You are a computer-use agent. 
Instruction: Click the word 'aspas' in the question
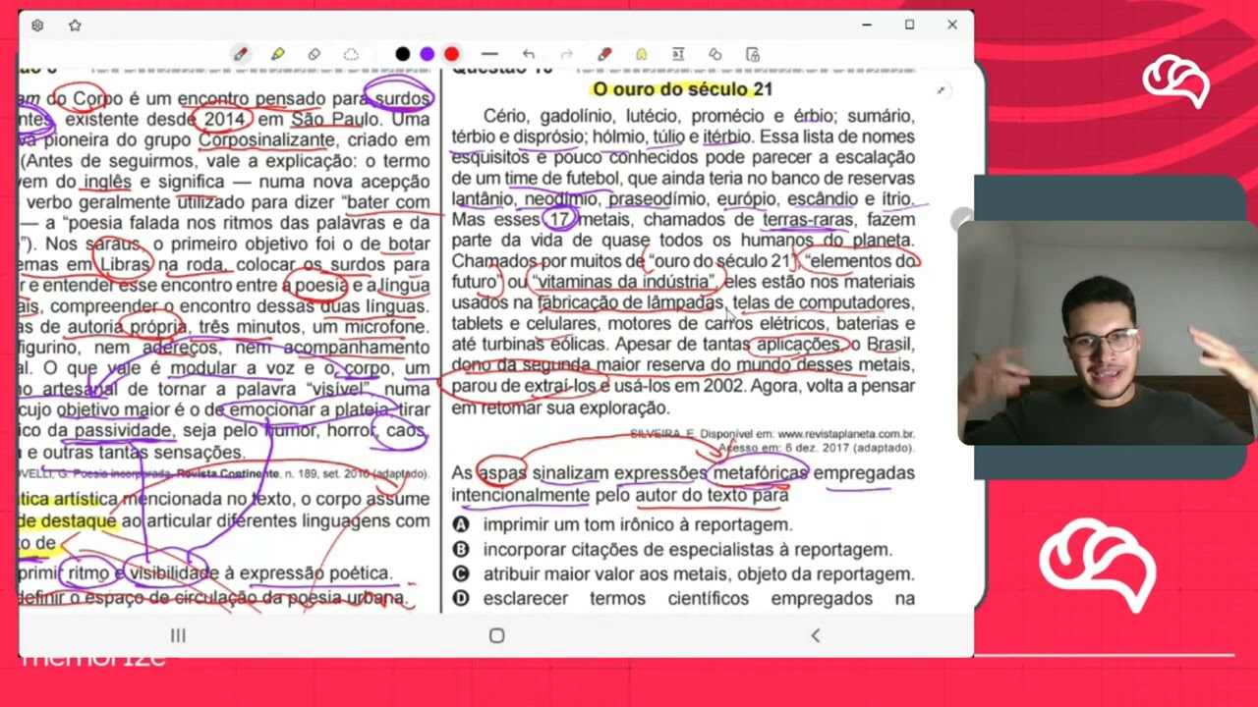tap(502, 473)
